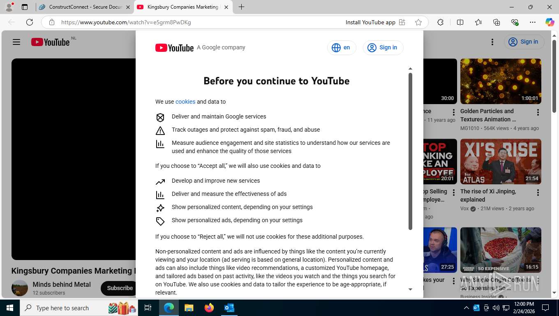
Task: Click the Install YouTube app icon
Action: 402,22
